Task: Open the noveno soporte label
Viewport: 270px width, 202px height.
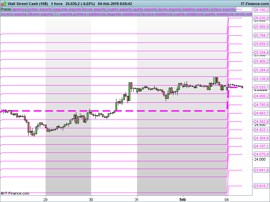Action: (x=13, y=14)
